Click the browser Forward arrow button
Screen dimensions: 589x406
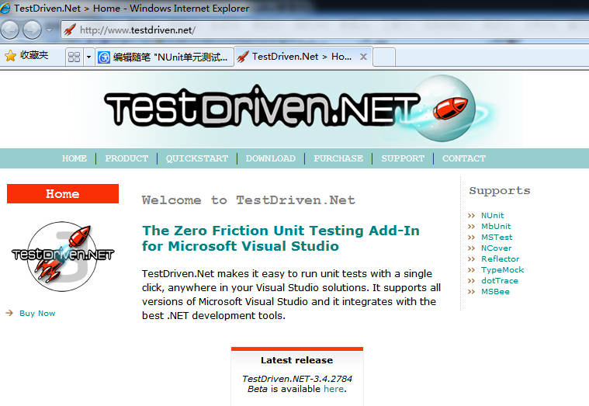(32, 29)
